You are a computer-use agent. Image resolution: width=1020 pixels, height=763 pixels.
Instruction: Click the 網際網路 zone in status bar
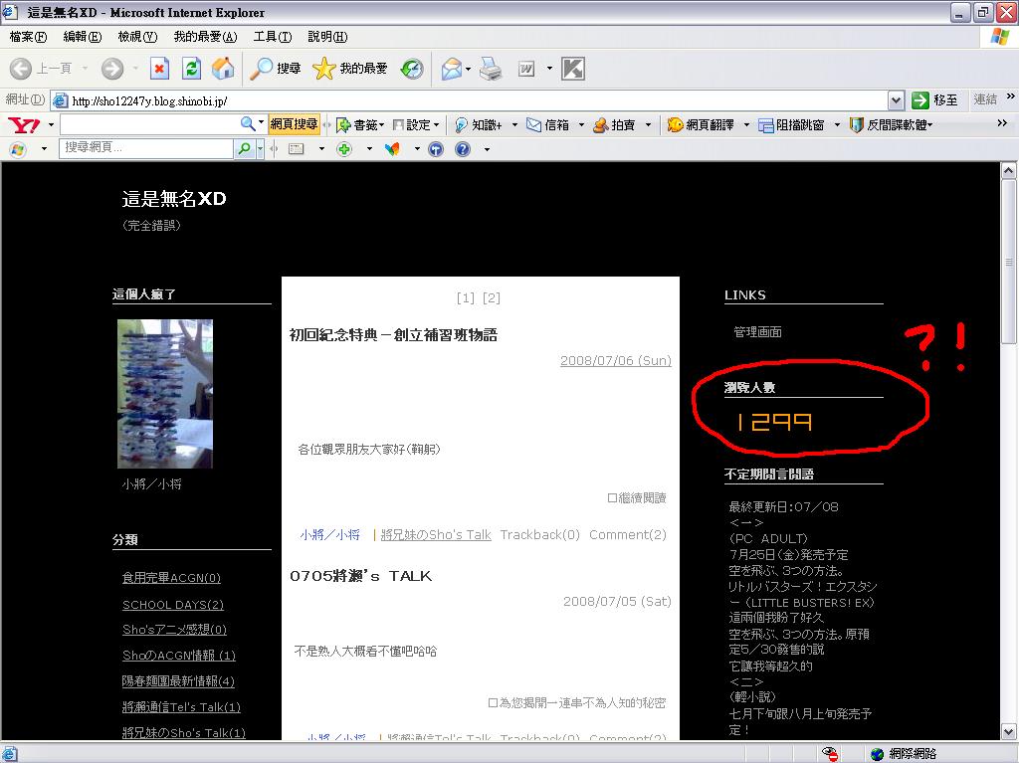(x=905, y=753)
